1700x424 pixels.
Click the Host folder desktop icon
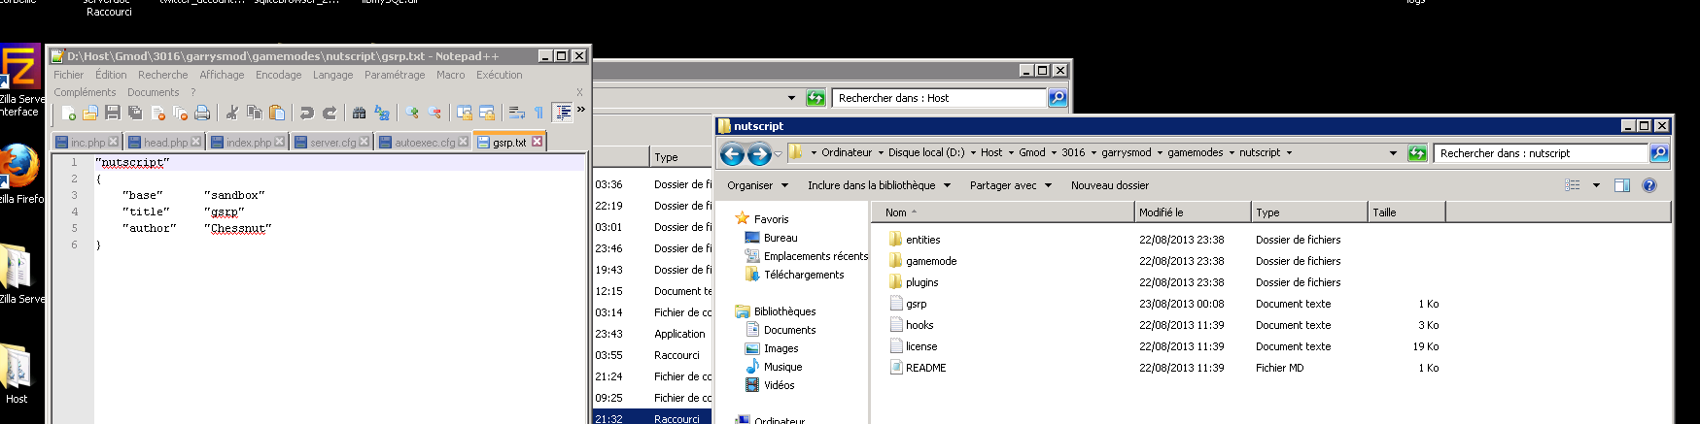pos(17,374)
